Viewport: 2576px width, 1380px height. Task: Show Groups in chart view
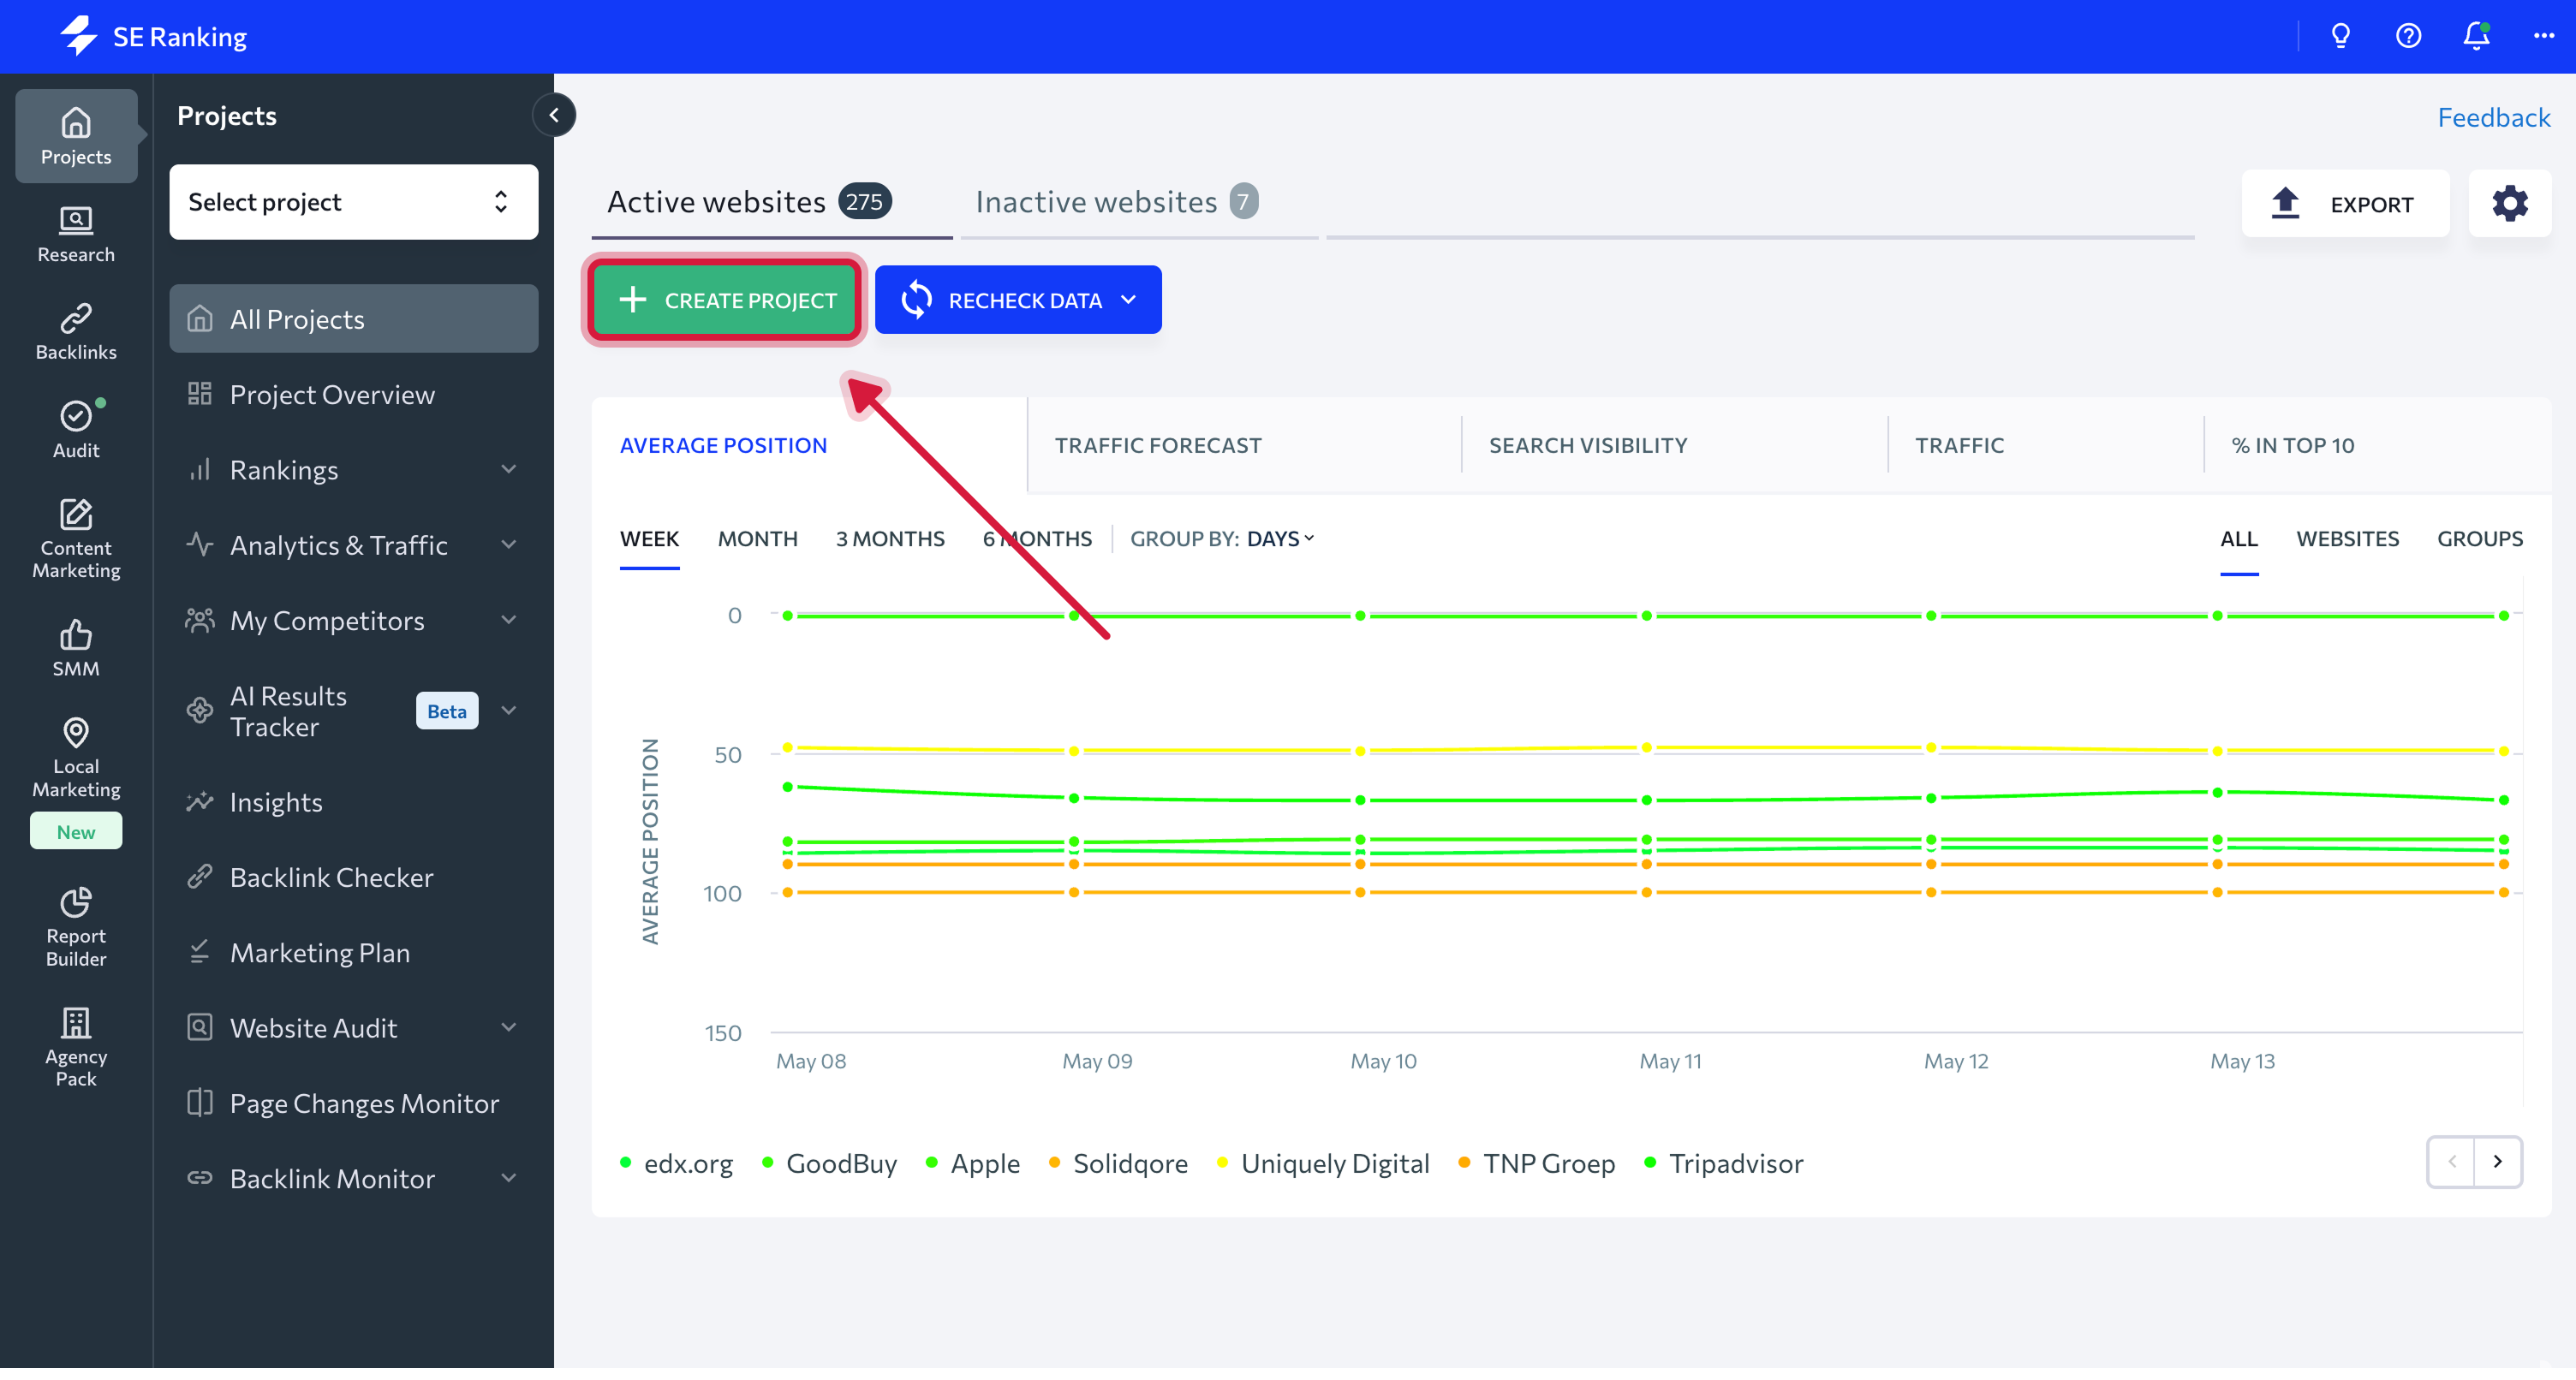pos(2479,539)
